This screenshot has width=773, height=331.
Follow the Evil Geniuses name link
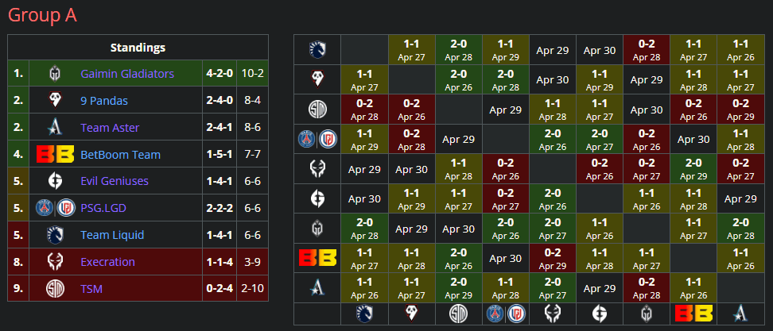coord(115,181)
